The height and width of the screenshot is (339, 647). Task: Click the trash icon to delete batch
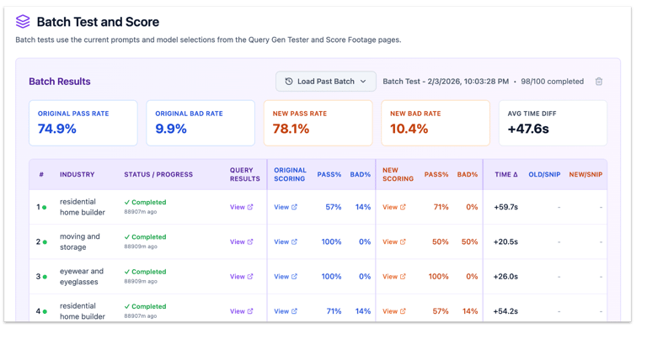pyautogui.click(x=599, y=82)
